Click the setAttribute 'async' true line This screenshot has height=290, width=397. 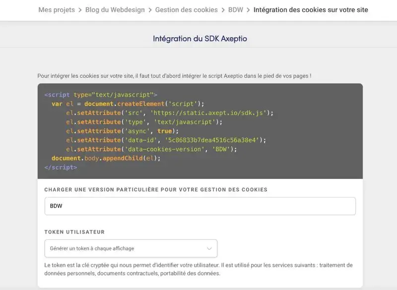tap(122, 131)
